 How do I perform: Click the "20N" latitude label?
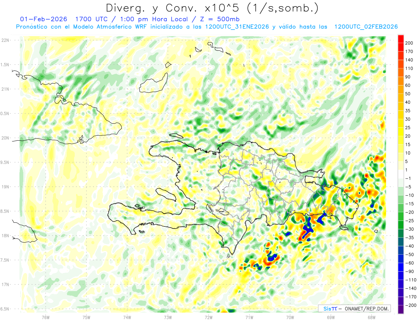[5, 138]
